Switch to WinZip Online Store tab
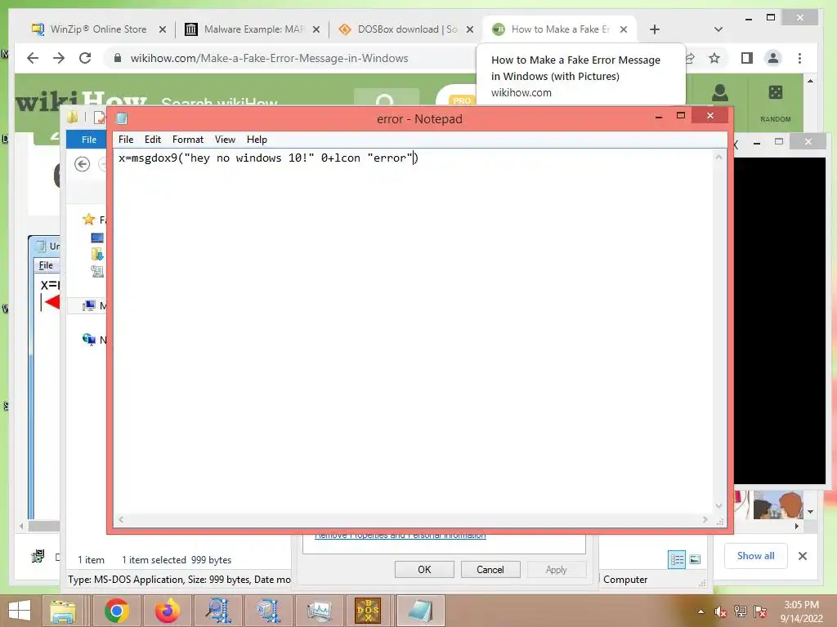837x627 pixels. (x=98, y=29)
